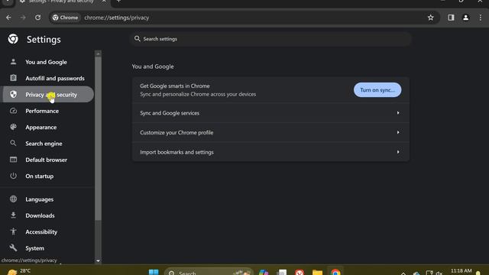Click the Get Google smarts in Chrome text

point(175,86)
